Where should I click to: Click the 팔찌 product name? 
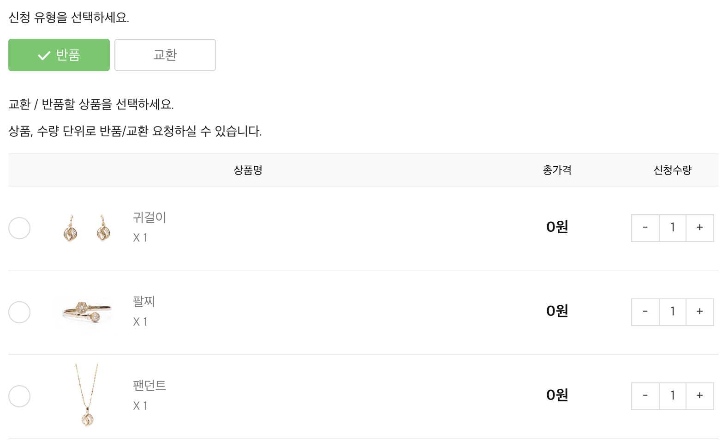(144, 302)
